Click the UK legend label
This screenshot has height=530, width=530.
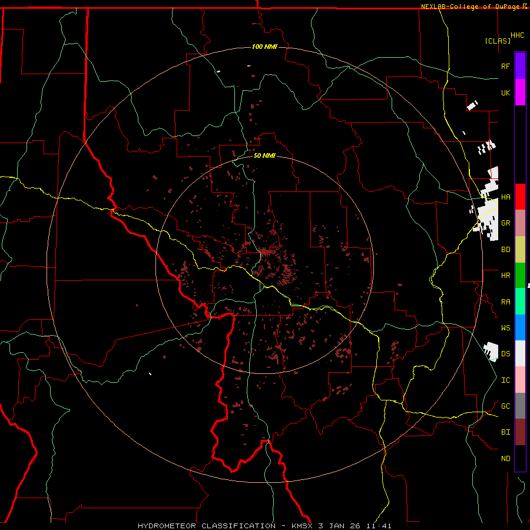505,92
